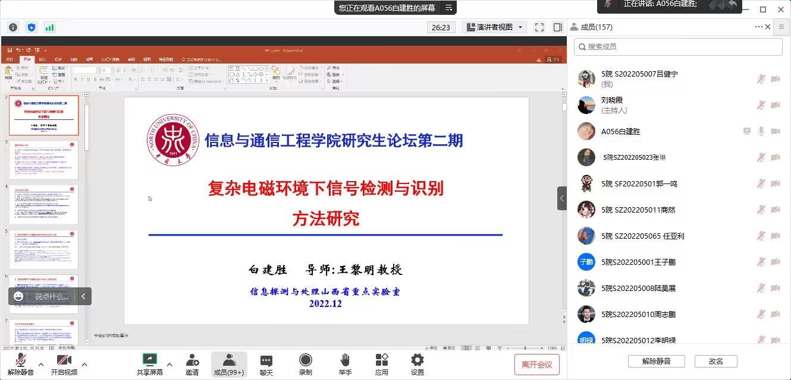This screenshot has height=380, width=791.
Task: Click the meeting info icon
Action: (13, 27)
